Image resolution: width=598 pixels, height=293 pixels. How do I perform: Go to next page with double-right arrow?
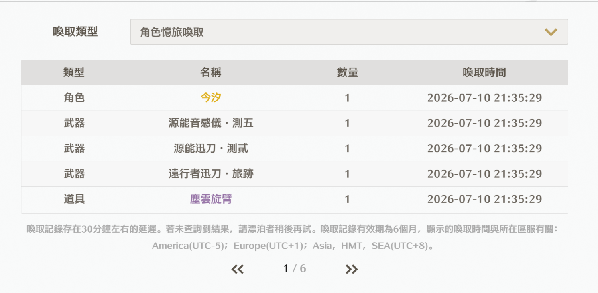coord(352,269)
